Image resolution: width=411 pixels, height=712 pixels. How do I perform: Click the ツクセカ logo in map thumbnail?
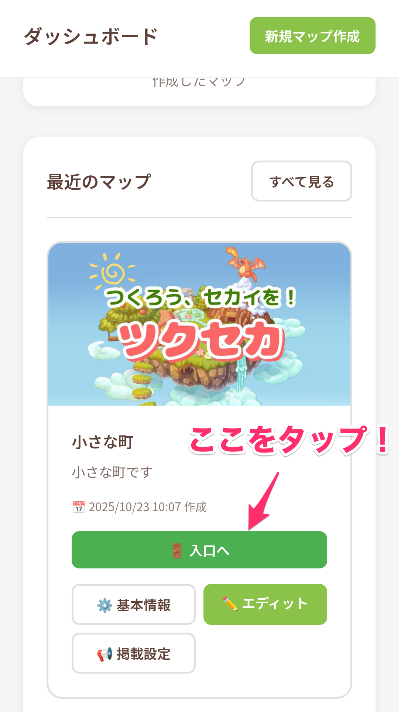pos(200,340)
